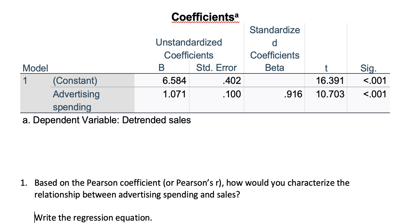Select the Advertising spending row label

pos(76,100)
